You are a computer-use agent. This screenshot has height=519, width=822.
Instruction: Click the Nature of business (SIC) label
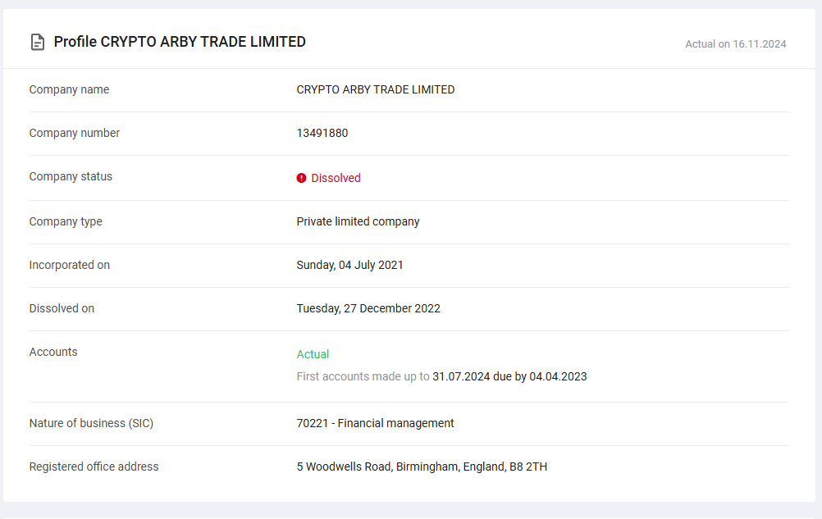tap(91, 423)
